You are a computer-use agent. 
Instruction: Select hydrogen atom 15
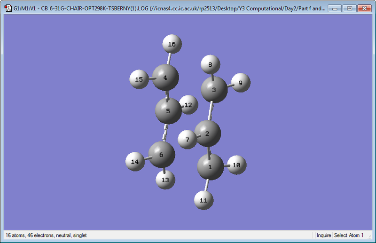[x=139, y=79]
